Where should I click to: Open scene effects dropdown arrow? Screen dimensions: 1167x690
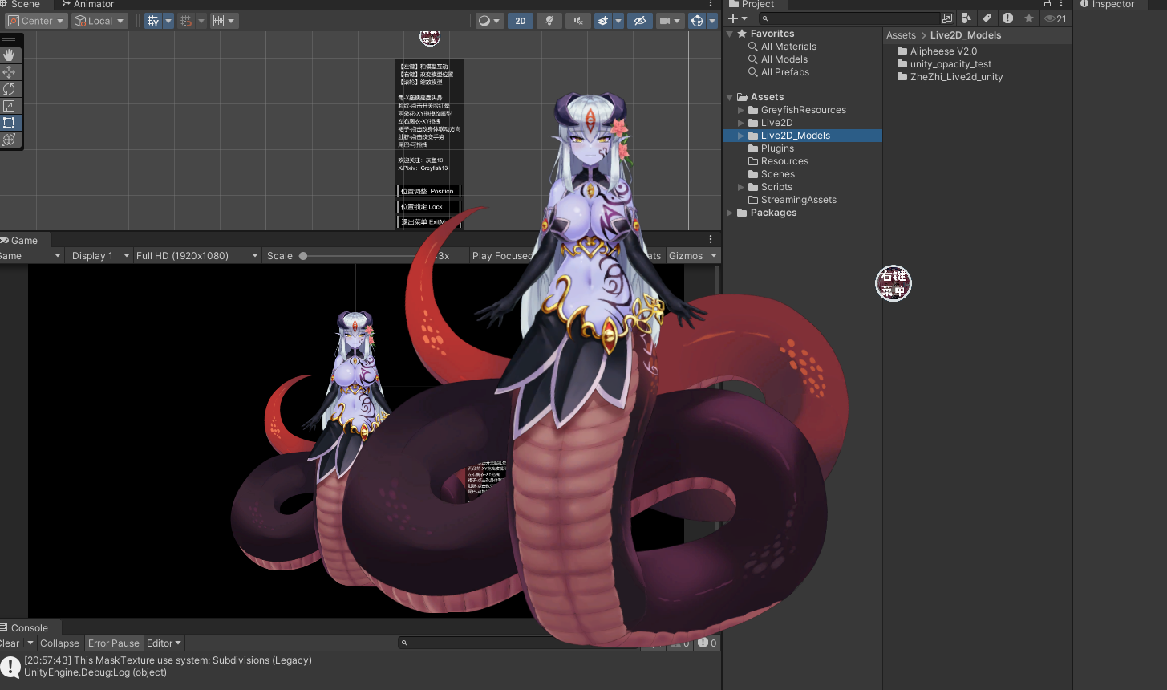pos(618,21)
